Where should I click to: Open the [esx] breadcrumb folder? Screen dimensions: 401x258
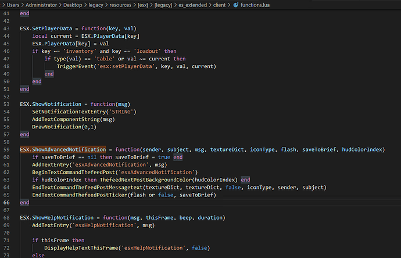pyautogui.click(x=143, y=5)
